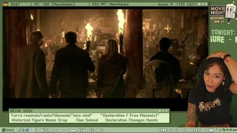Launch the blue browser quick launch icon
This screenshot has width=237, height=133.
click(x=27, y=130)
